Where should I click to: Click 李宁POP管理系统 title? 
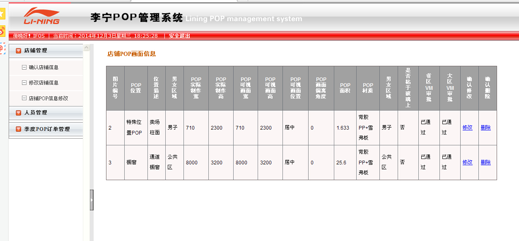[x=137, y=18]
